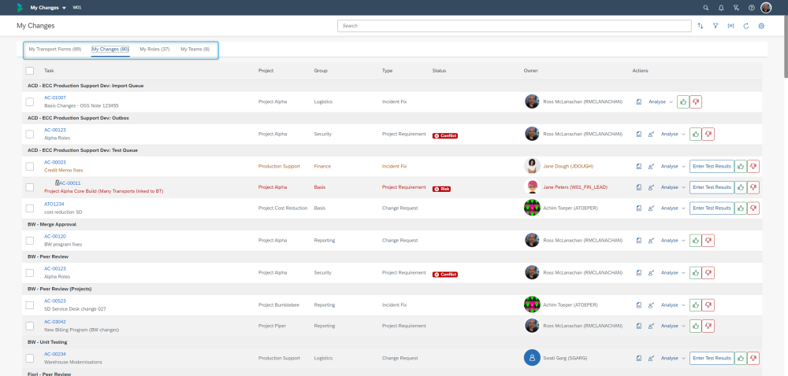Open the user profile avatar menu
Image resolution: width=788 pixels, height=376 pixels.
[x=766, y=8]
